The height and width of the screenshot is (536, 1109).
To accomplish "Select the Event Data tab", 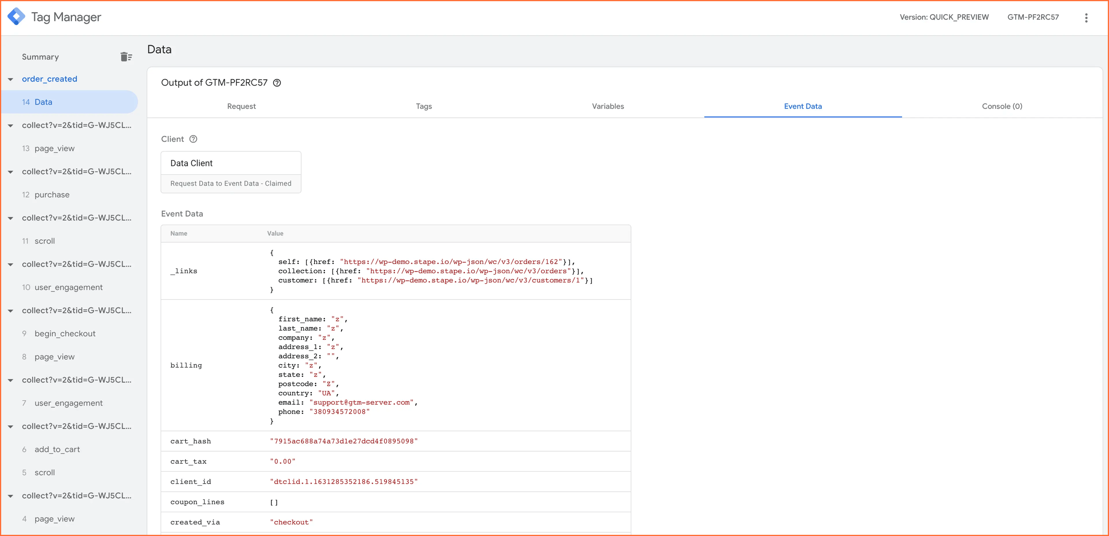I will click(x=803, y=106).
